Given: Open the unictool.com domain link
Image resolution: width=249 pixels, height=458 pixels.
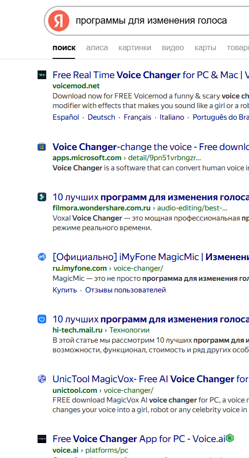Looking at the screenshot, I should pyautogui.click(x=75, y=390).
